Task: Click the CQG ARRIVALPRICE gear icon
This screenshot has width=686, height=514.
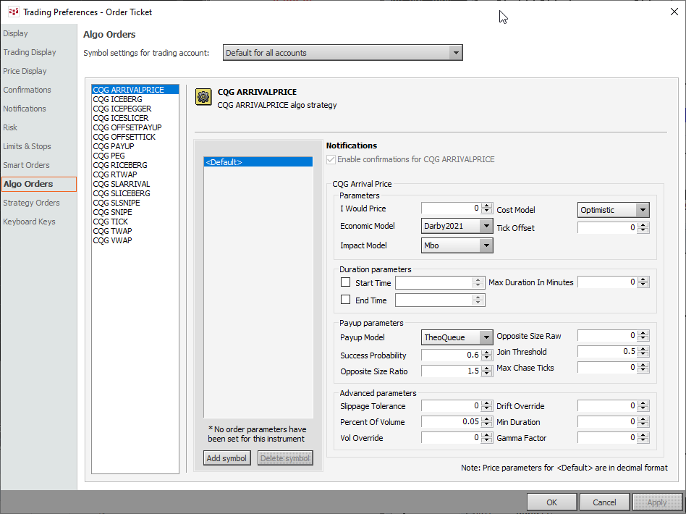Action: 203,97
